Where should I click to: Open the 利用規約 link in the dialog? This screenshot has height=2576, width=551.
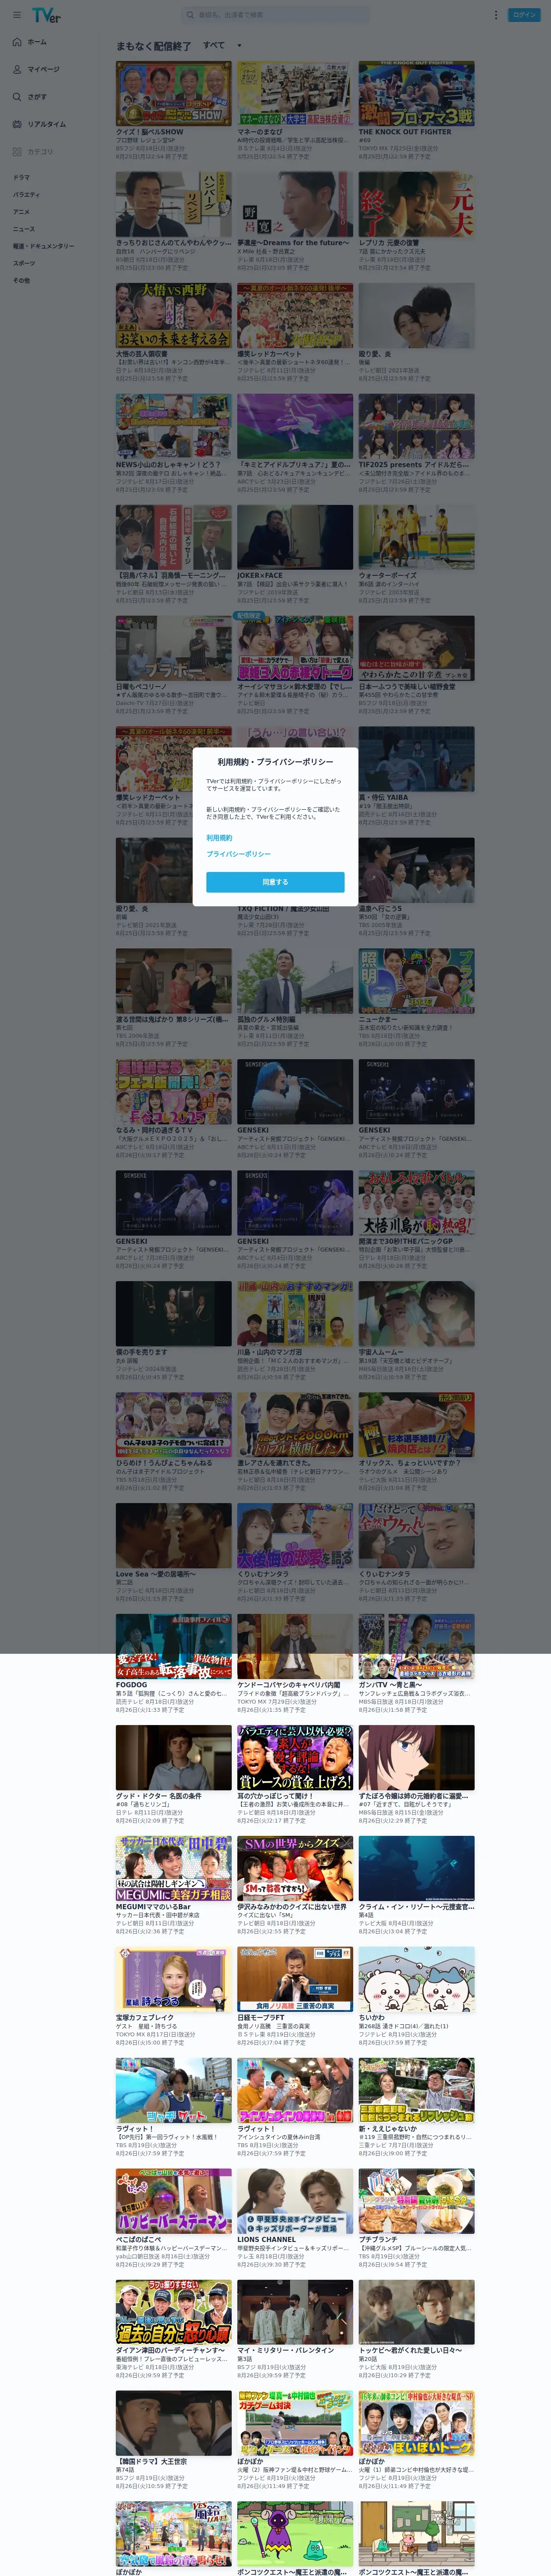[219, 838]
